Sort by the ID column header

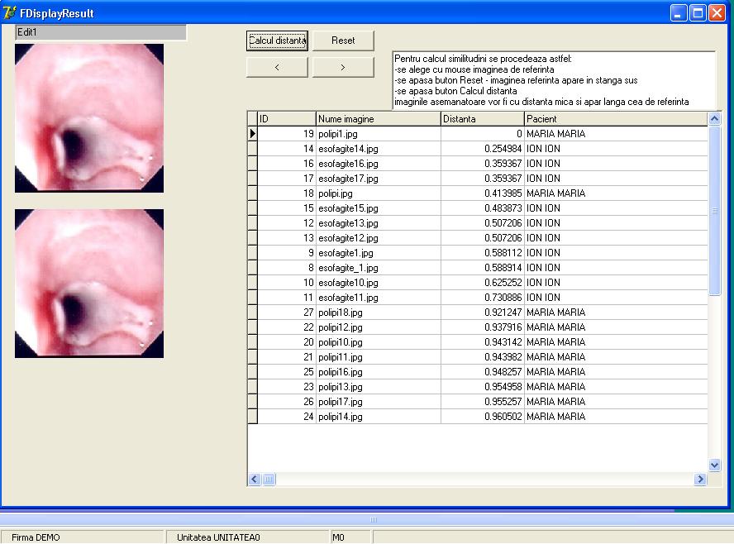coord(286,119)
